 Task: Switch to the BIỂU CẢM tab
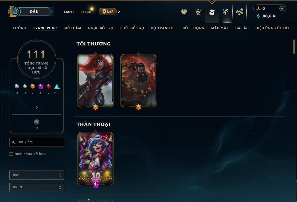pos(72,28)
